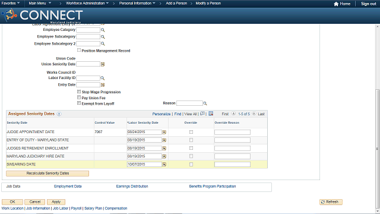Image resolution: width=380 pixels, height=214 pixels.
Task: Expand Personal Information breadcrumb dropdown
Action: click(x=137, y=3)
